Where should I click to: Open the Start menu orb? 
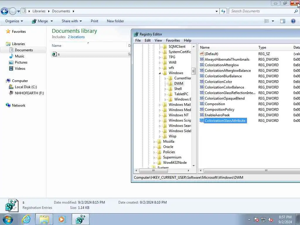click(8, 219)
